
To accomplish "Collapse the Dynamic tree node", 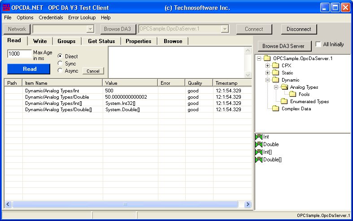I will (x=267, y=80).
